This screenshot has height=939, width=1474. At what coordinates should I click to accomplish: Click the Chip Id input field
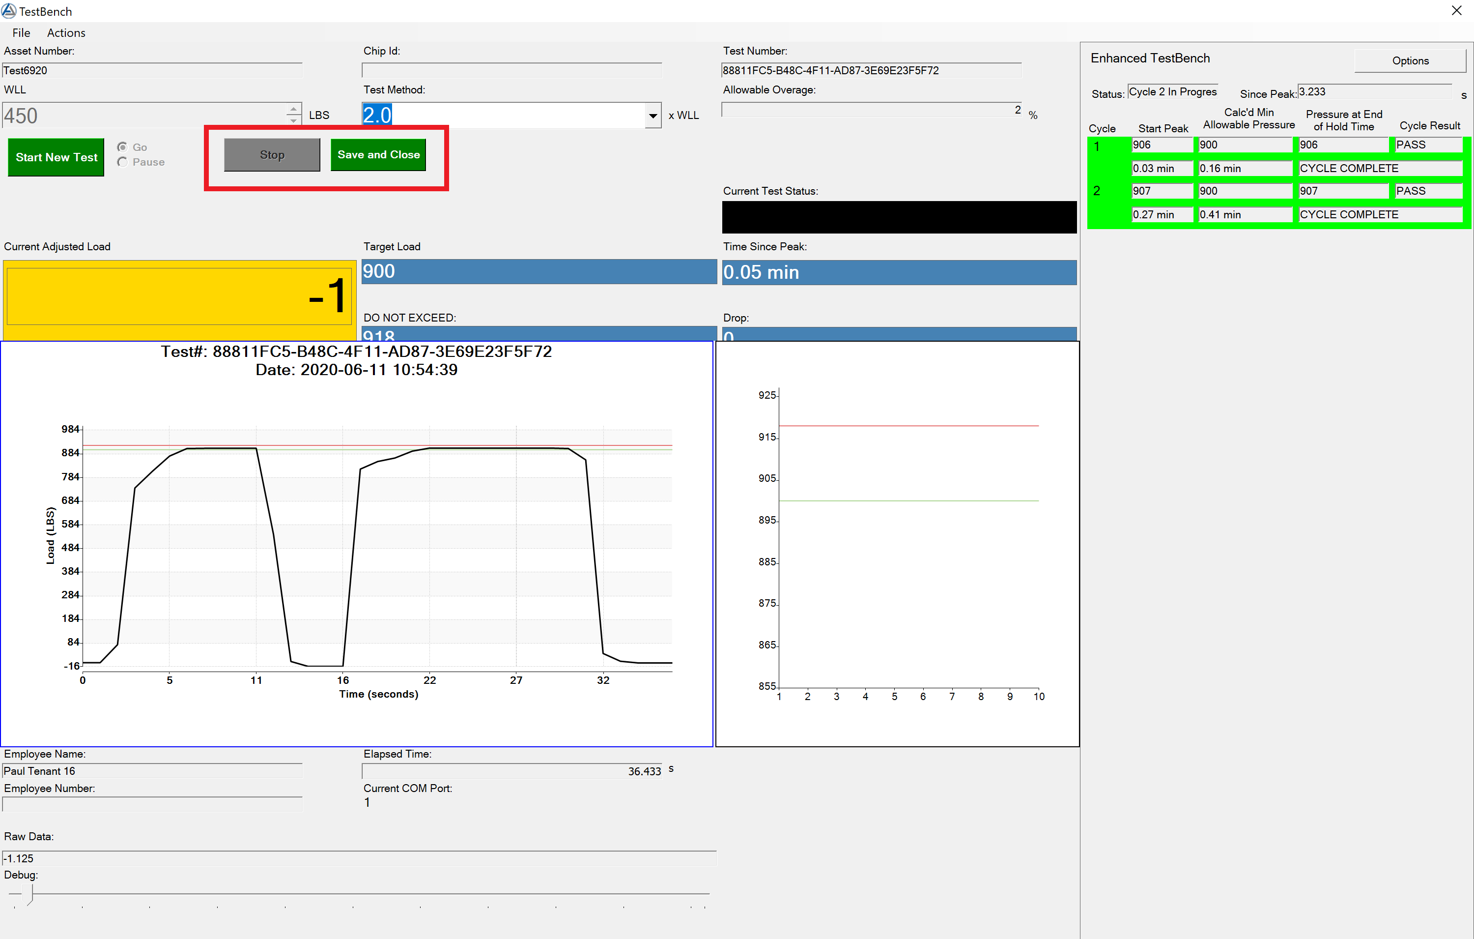coord(512,70)
